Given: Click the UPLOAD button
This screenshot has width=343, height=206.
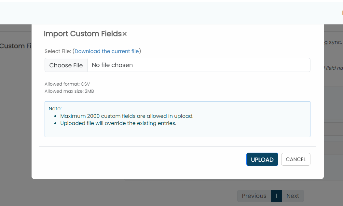Looking at the screenshot, I should 262,159.
